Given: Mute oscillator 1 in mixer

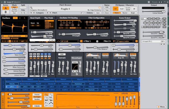Looking at the screenshot, I should tap(31, 54).
